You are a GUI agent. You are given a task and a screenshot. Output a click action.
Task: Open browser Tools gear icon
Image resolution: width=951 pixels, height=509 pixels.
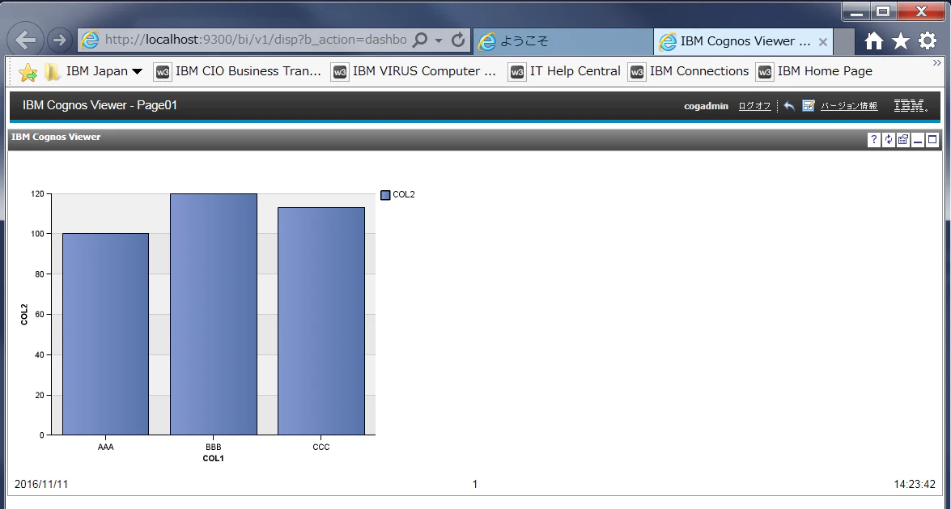click(x=928, y=40)
